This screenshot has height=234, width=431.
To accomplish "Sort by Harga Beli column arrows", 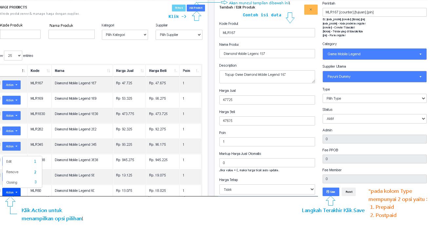I will click(x=176, y=71).
